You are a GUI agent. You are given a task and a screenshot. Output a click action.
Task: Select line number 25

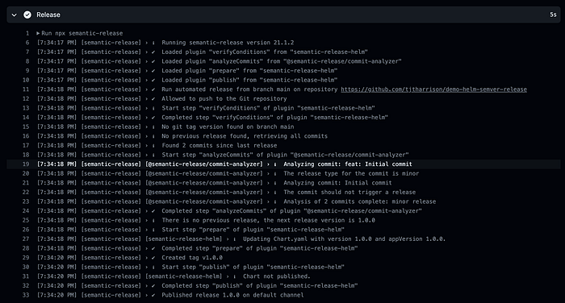pyautogui.click(x=26, y=220)
